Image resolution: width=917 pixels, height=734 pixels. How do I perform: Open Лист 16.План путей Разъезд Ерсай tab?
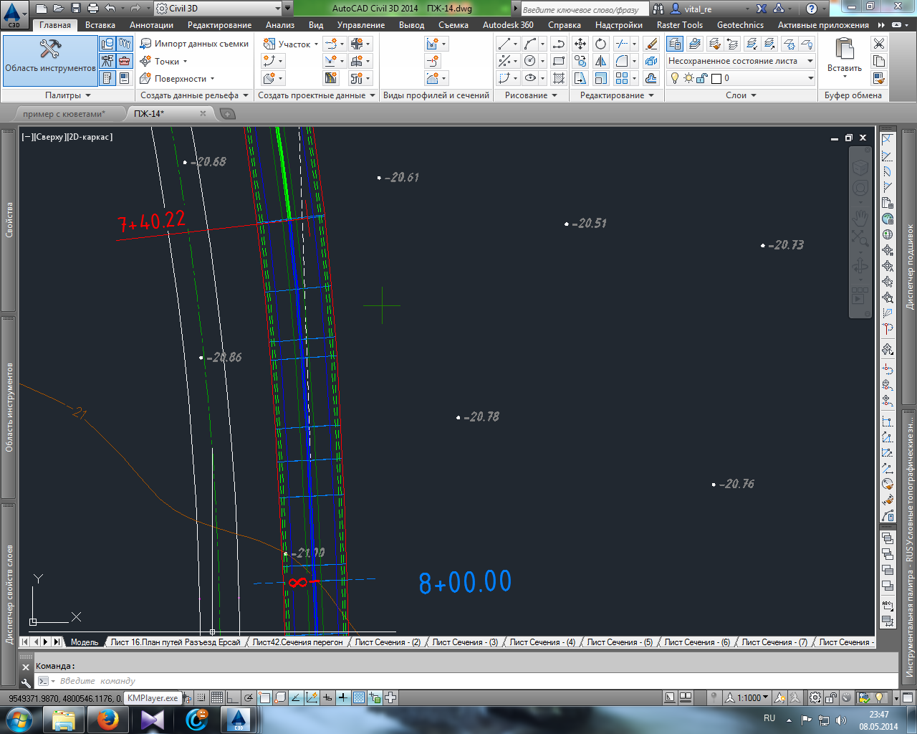[176, 642]
